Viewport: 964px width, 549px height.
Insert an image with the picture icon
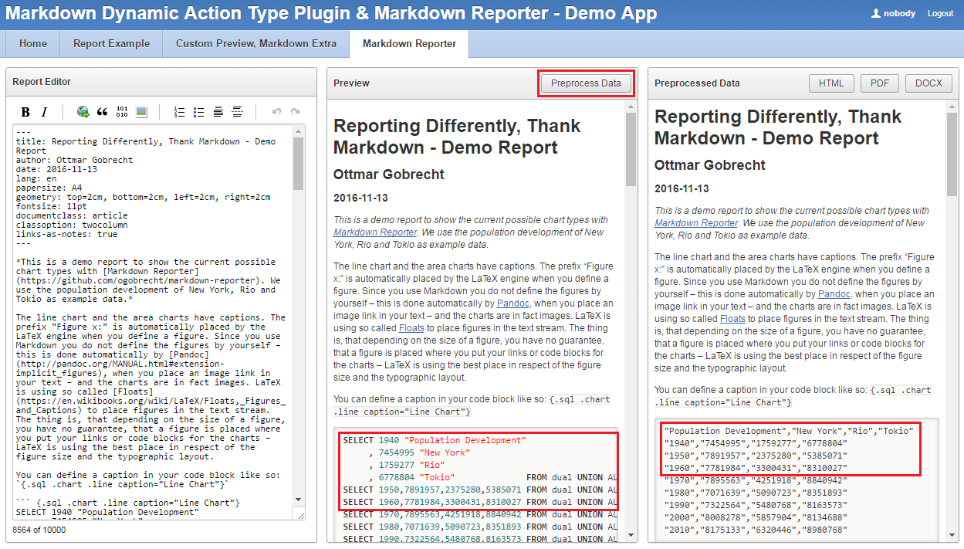(141, 112)
